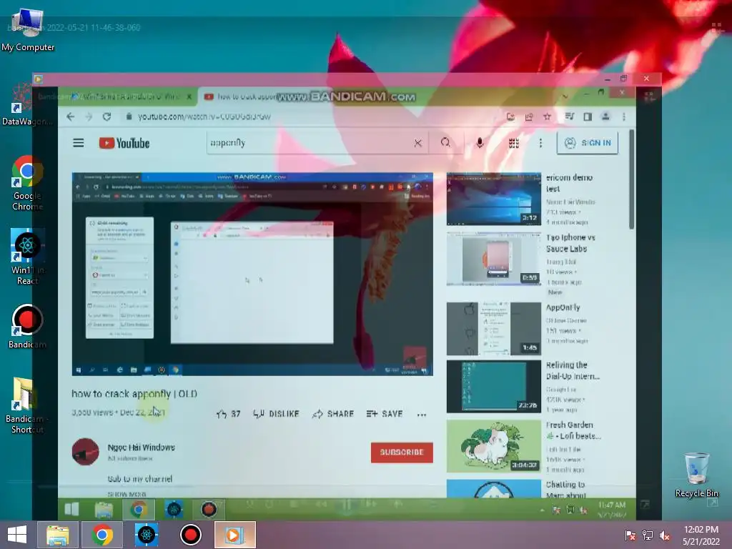The height and width of the screenshot is (549, 732).
Task: Expand description with SHOW MORE
Action: (x=127, y=494)
